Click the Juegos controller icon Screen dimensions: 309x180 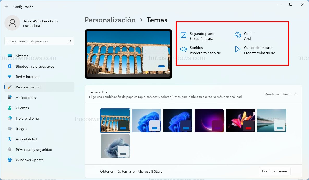pos(10,129)
